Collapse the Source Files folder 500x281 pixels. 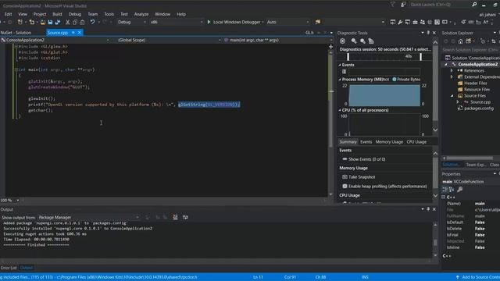pos(452,95)
